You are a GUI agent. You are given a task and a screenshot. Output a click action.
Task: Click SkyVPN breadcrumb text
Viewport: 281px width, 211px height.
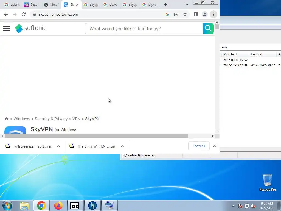(x=92, y=119)
